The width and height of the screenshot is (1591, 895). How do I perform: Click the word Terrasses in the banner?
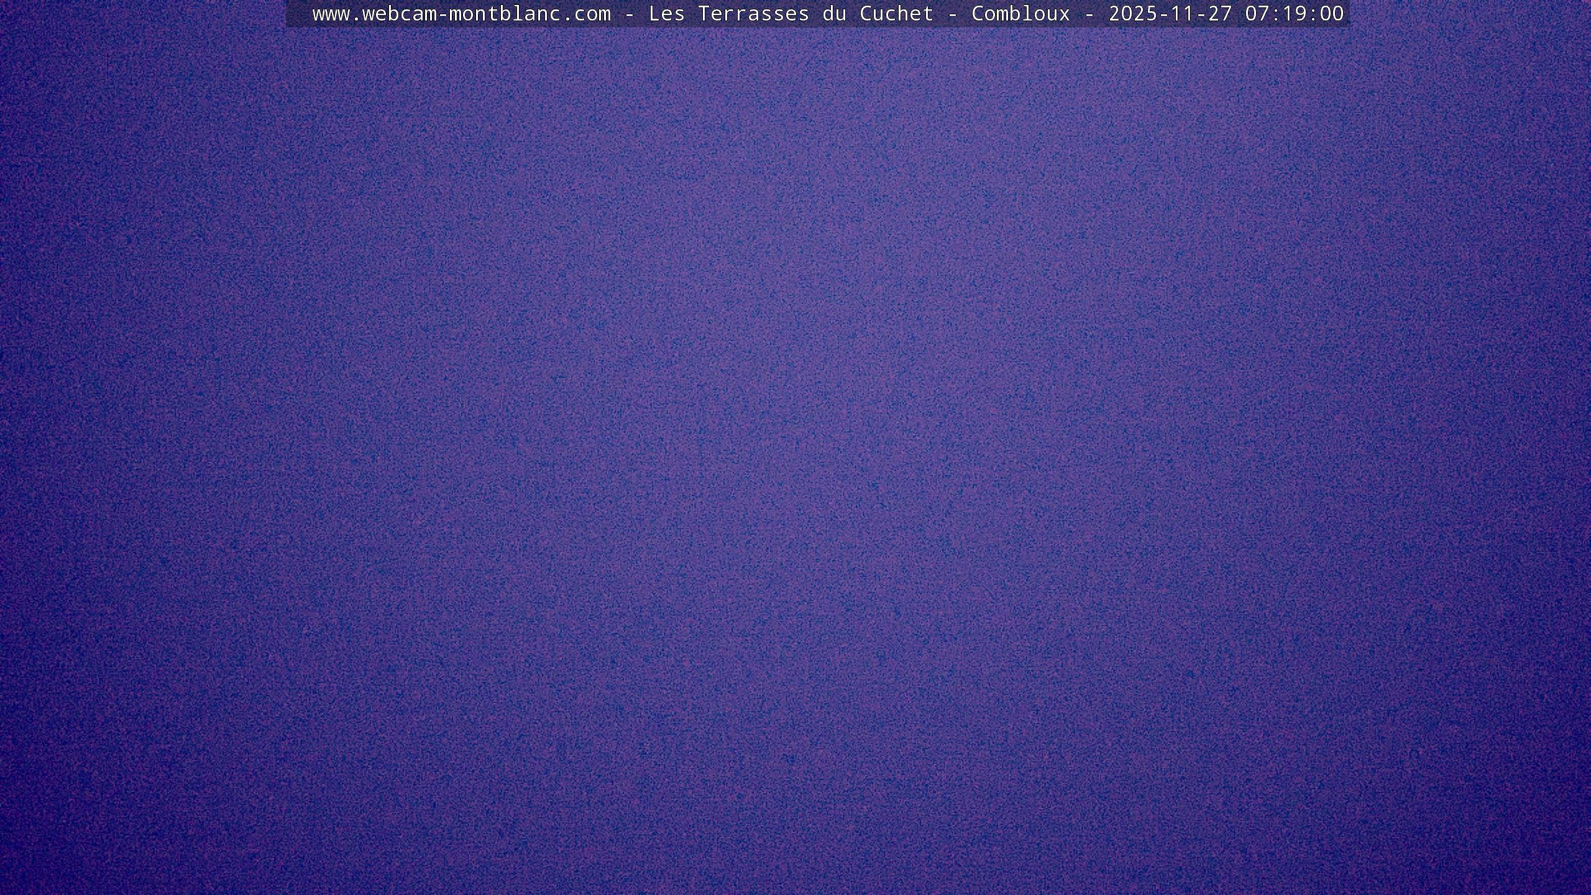tap(753, 14)
